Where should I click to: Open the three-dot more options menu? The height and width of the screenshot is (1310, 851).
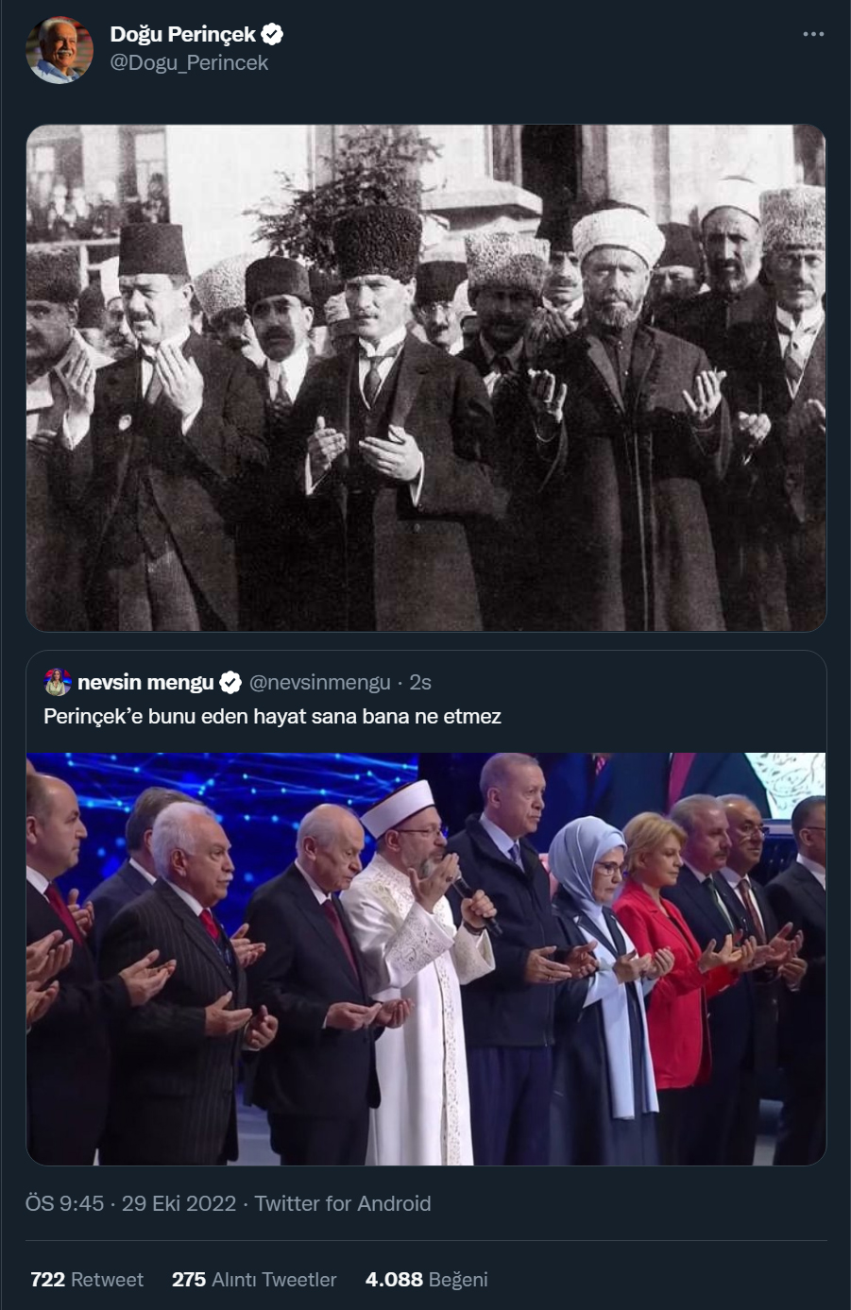[813, 34]
